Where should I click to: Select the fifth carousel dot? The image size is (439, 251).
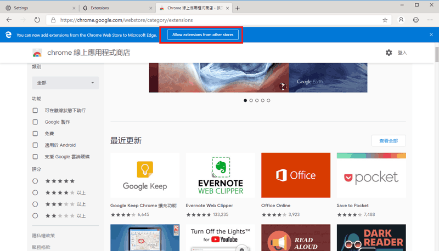[268, 100]
